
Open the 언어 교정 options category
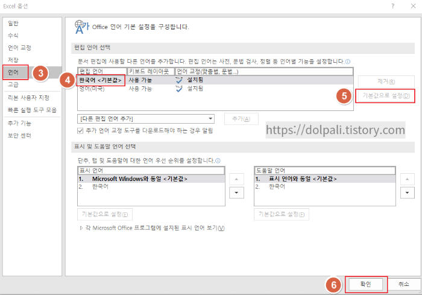[x=19, y=48]
